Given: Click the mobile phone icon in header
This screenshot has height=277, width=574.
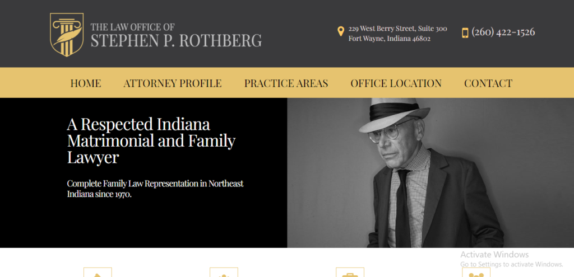Looking at the screenshot, I should click(465, 32).
